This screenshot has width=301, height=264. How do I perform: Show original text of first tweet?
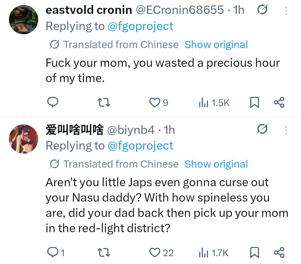click(216, 45)
